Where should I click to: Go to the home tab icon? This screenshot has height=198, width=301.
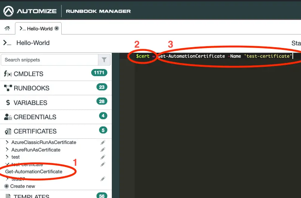pyautogui.click(x=7, y=28)
